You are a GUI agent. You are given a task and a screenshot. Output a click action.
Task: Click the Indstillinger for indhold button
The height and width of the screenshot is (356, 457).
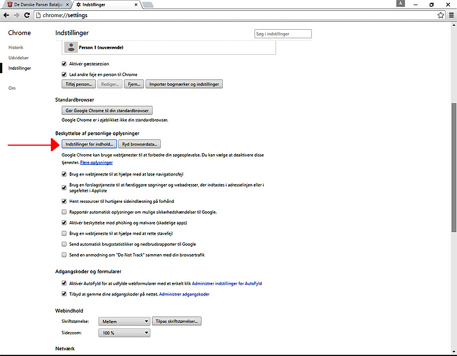[x=89, y=144]
